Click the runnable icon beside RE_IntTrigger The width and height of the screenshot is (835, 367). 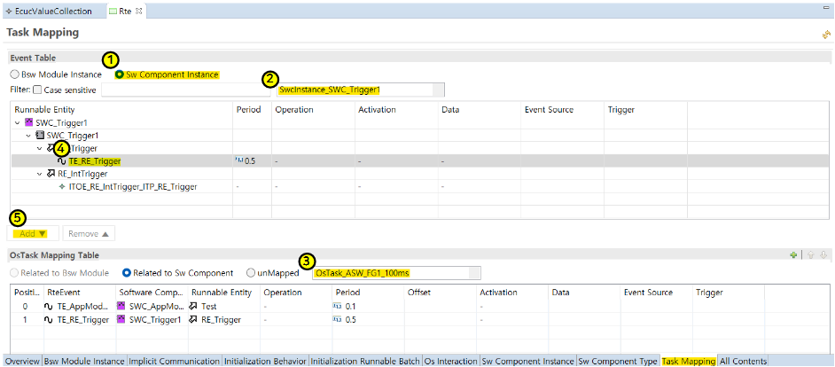51,174
